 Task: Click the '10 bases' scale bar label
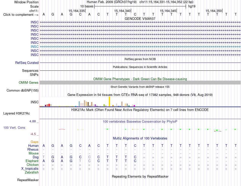(87, 6)
